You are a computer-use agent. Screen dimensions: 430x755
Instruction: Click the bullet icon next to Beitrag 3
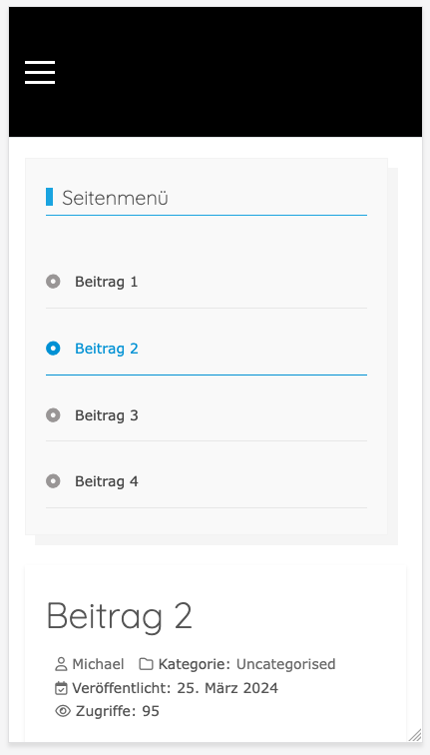(53, 415)
